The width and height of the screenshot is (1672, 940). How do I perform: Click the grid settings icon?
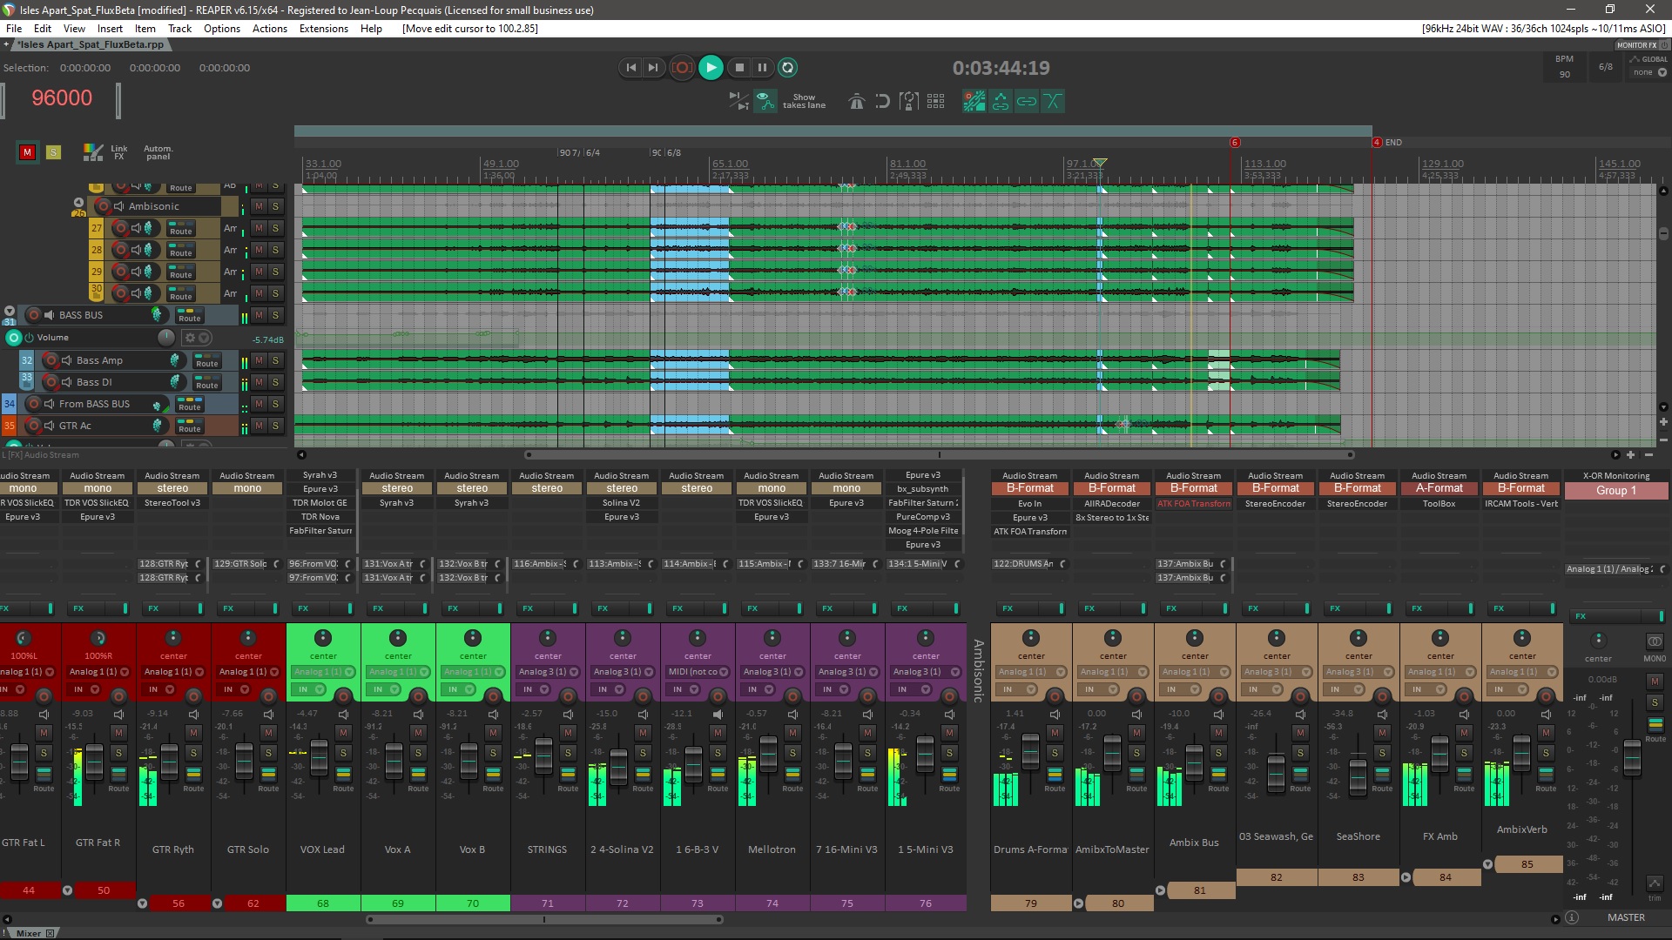click(936, 102)
